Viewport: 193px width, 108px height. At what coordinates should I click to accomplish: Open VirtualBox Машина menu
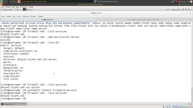coord(8,7)
